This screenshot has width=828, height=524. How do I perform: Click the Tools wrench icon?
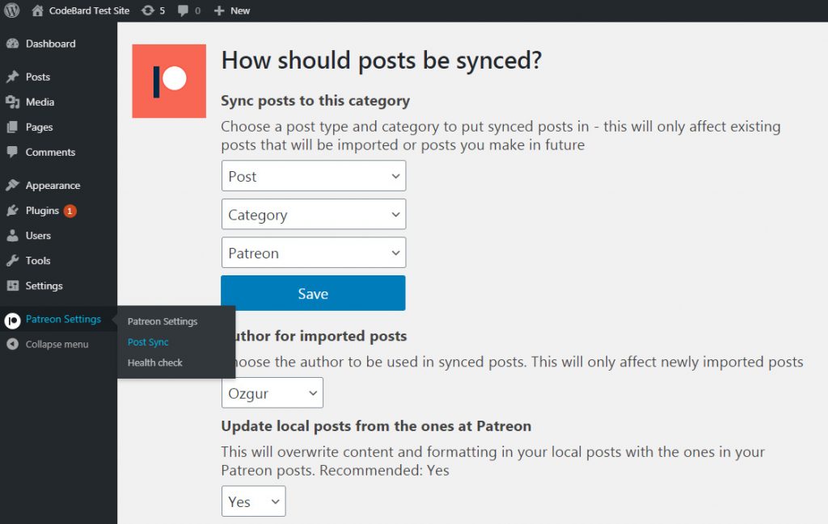coord(13,261)
